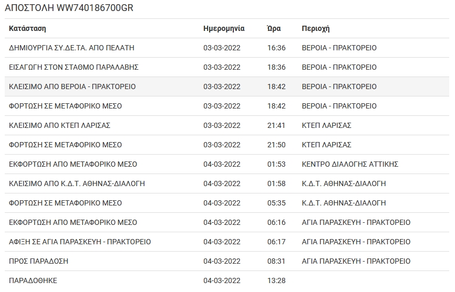Click the 13:28 delivery time cell
The image size is (455, 292).
click(x=276, y=280)
